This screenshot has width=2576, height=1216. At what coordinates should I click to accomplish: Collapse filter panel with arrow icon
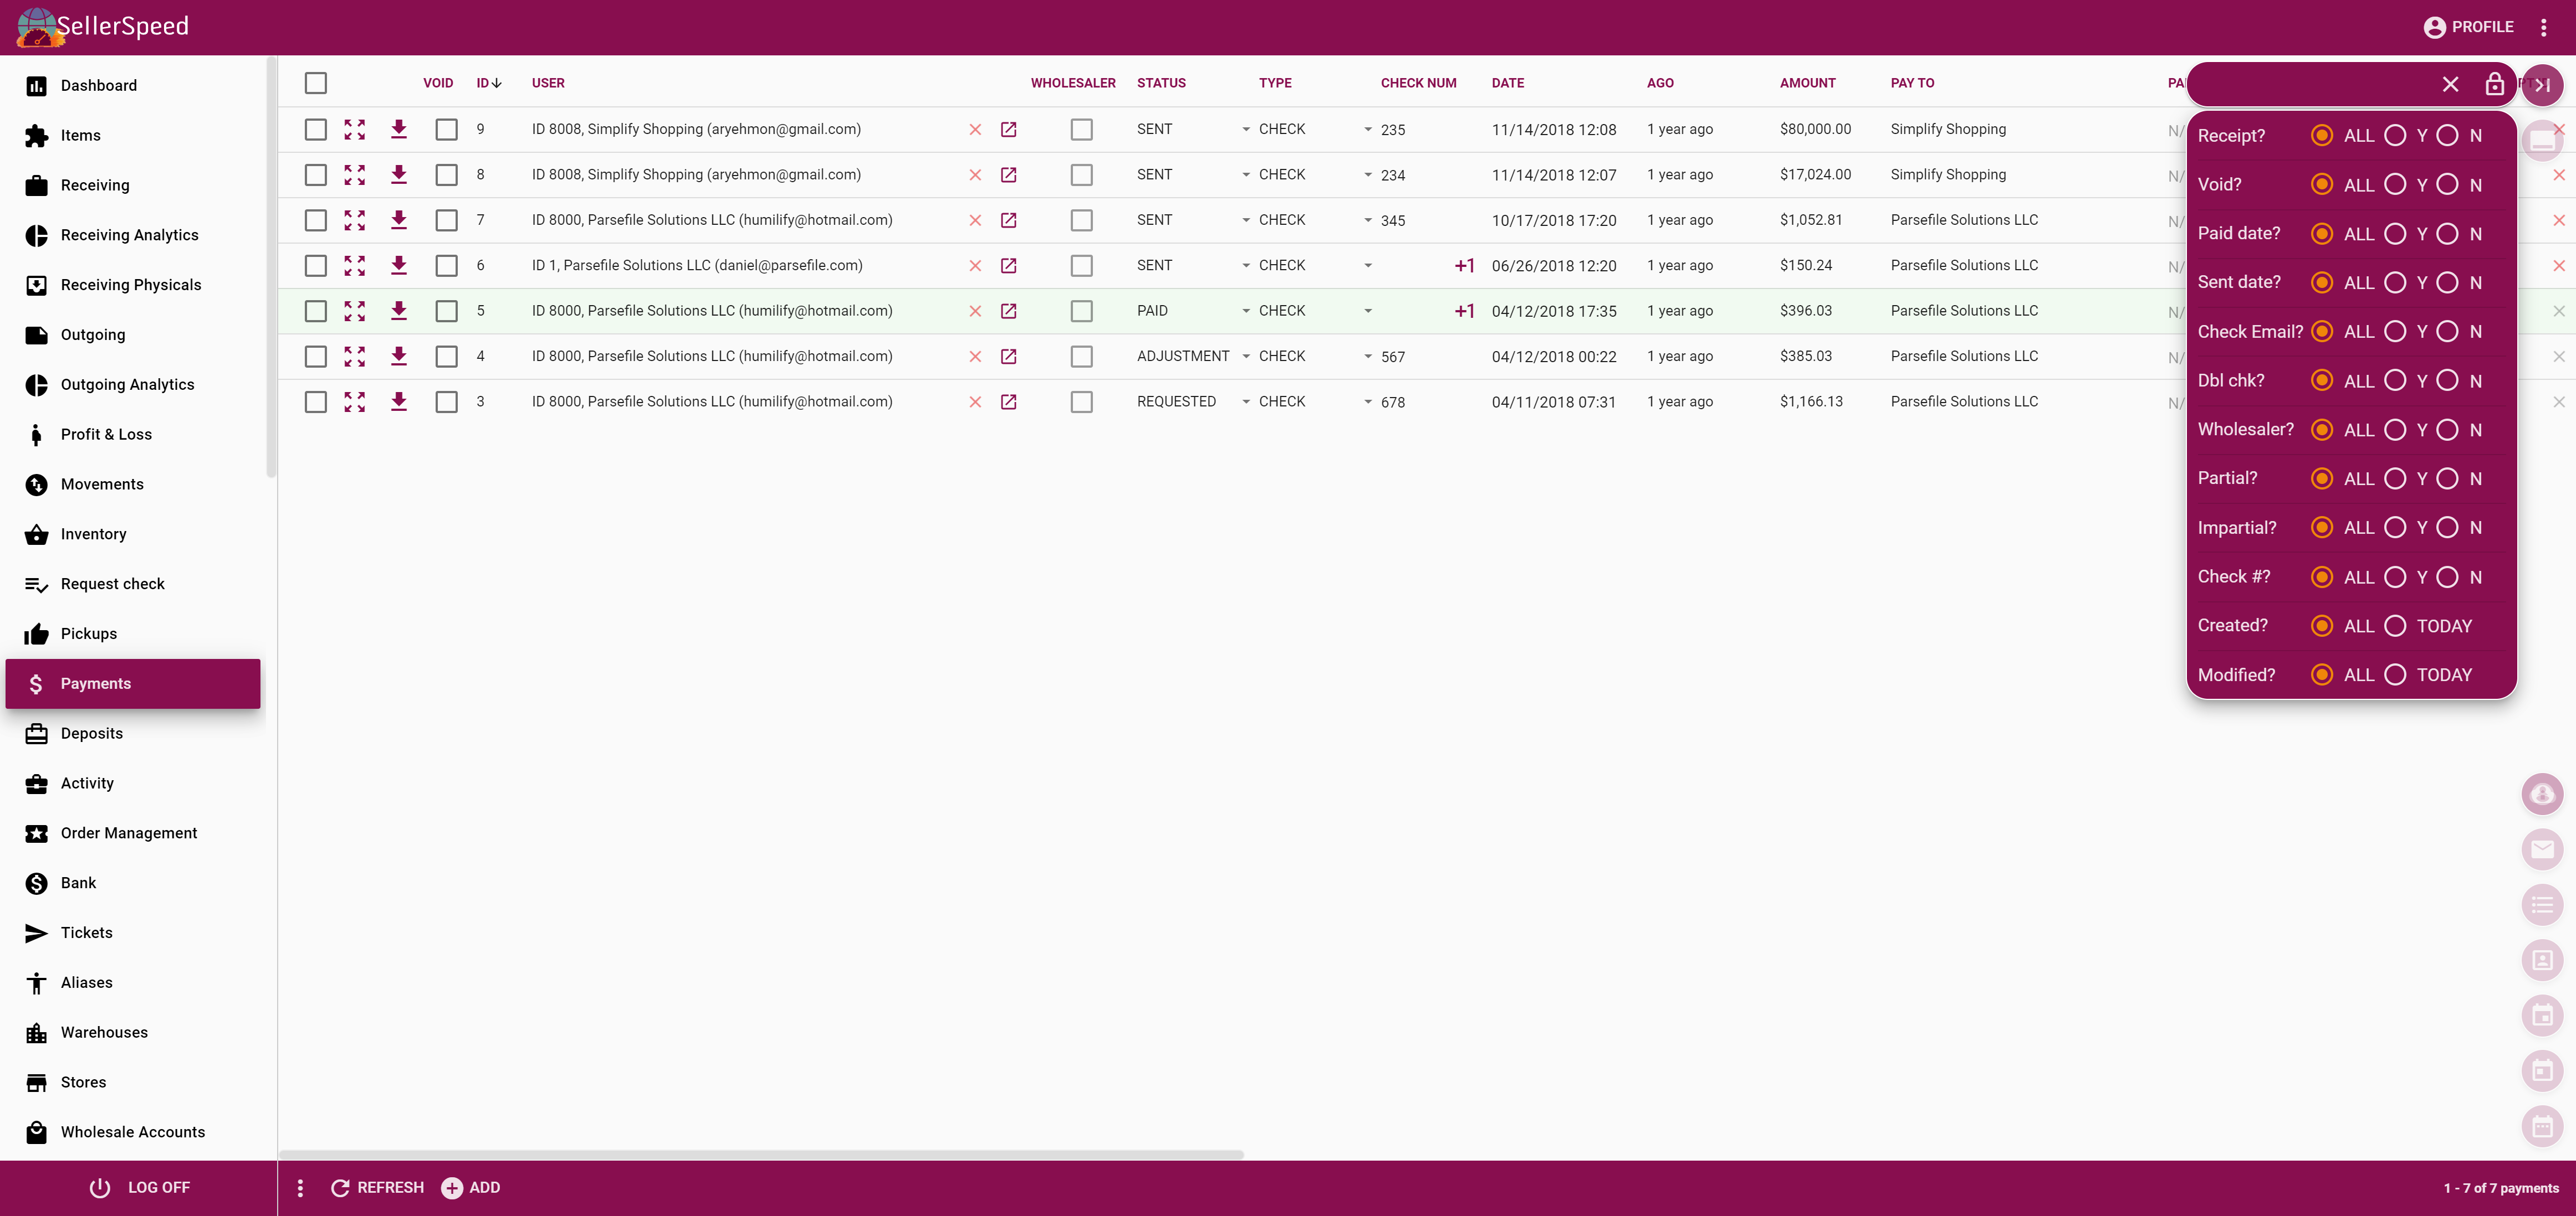coord(2542,85)
